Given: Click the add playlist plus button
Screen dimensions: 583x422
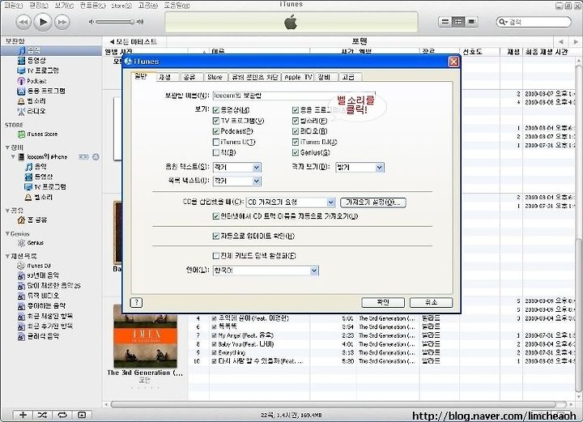Looking at the screenshot, I should pos(23,415).
